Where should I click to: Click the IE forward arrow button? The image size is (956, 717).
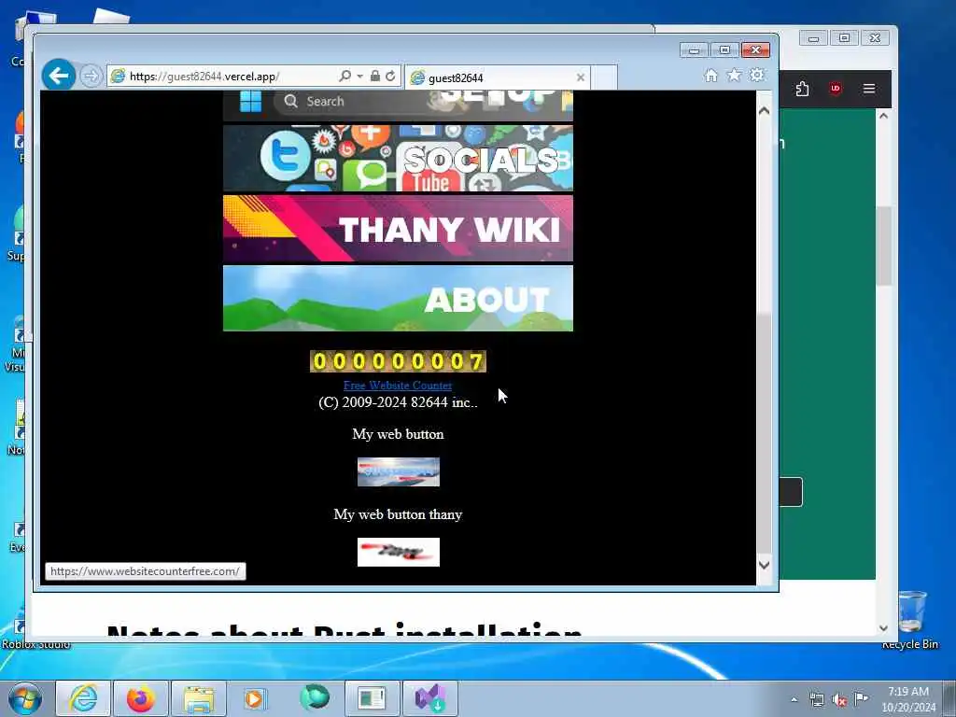(x=91, y=77)
